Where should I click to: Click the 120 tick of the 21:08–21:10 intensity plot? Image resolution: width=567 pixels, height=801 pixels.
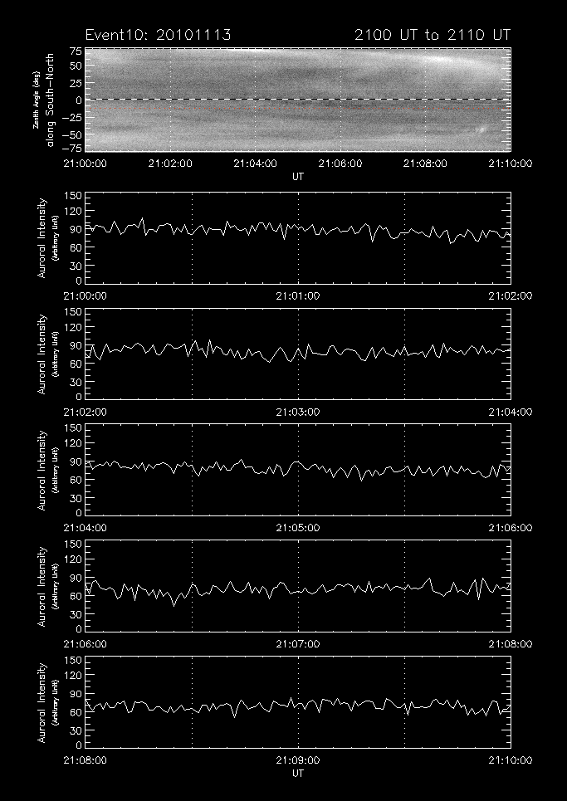(x=72, y=676)
